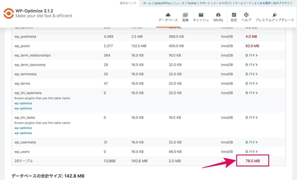Open the ヘルプ lifebuoy icon
Viewport: 297px width, 180px height.
coord(246,15)
